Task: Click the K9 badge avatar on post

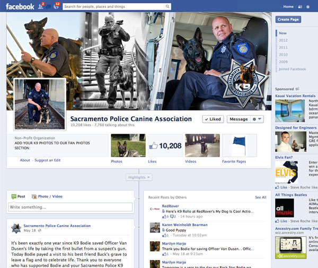Action: point(16,228)
